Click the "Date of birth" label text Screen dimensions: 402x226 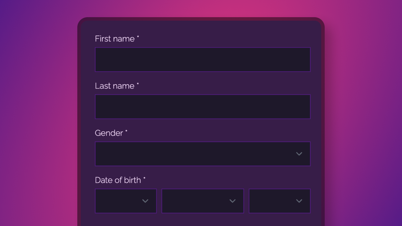pos(118,180)
